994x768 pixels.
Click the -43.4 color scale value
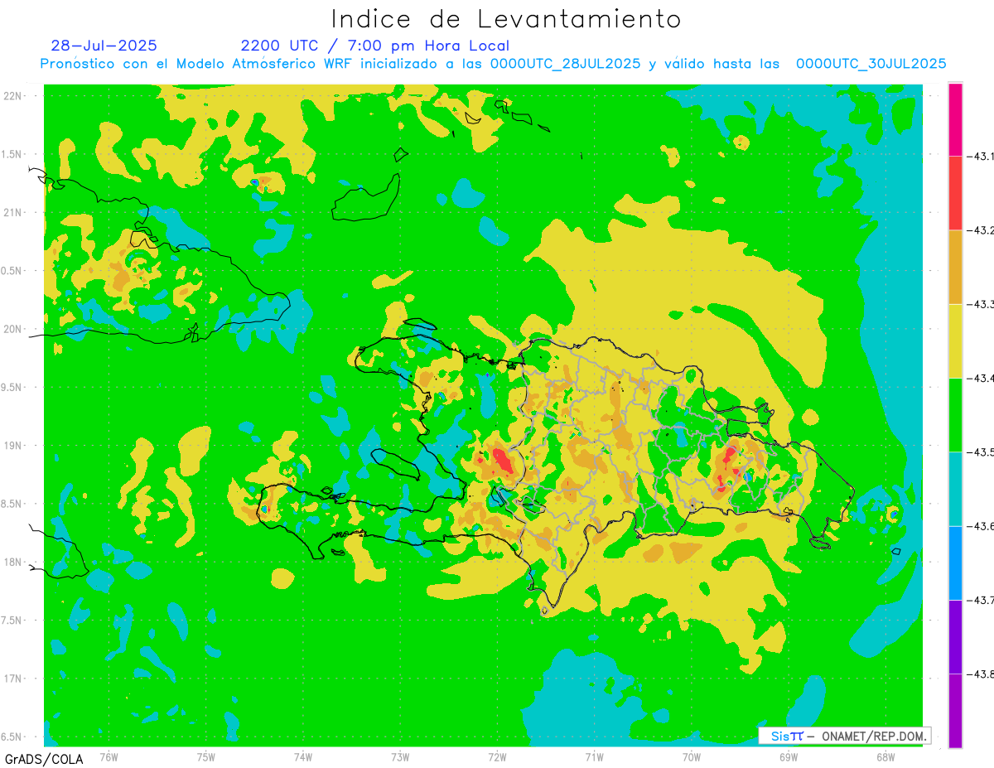pos(982,378)
